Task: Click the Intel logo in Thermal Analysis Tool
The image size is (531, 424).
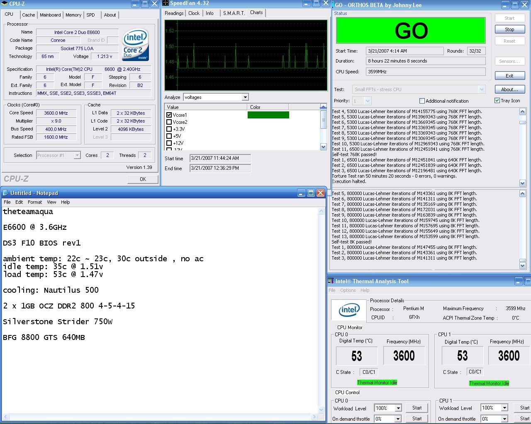Action: (x=349, y=310)
